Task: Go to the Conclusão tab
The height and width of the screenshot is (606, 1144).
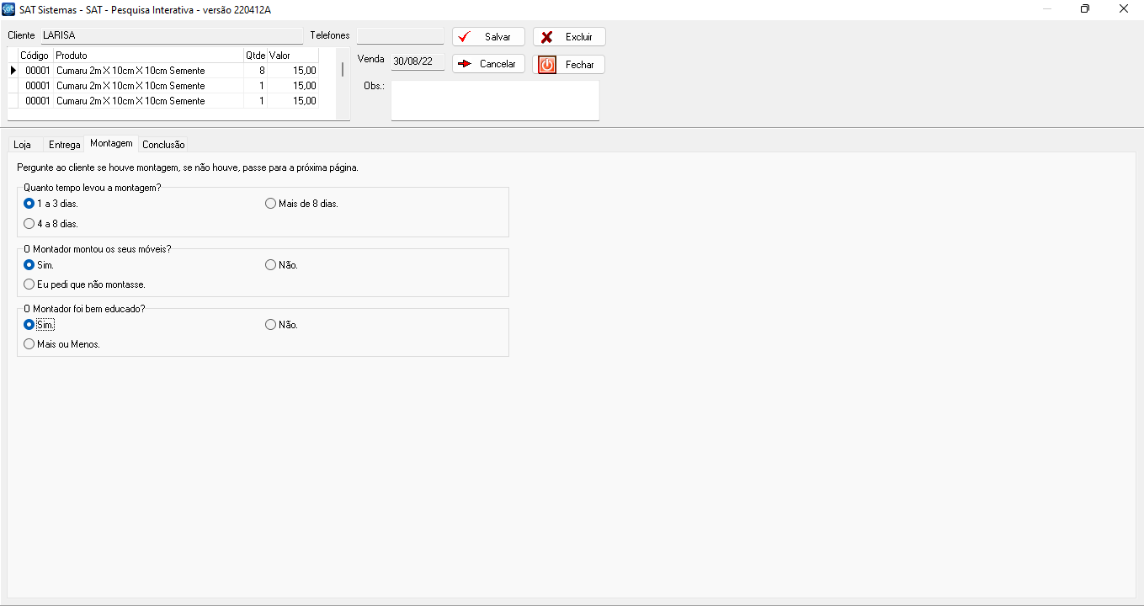Action: [x=163, y=145]
